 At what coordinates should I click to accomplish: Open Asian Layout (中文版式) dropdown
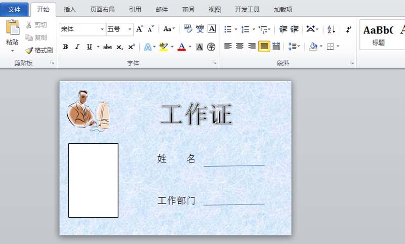pyautogui.click(x=312, y=29)
